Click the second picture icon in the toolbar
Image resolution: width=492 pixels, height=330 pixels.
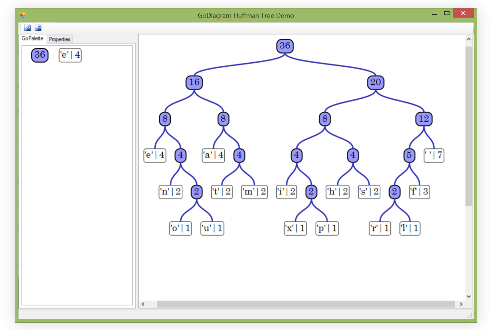[38, 28]
